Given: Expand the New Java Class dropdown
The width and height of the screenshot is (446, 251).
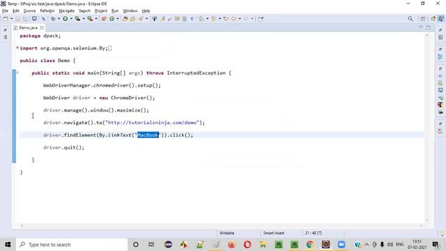Looking at the screenshot, I should 118,19.
